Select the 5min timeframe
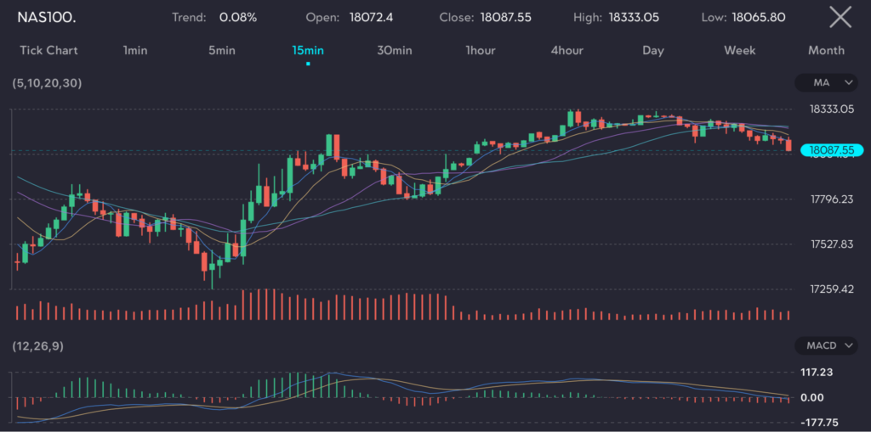Image resolution: width=871 pixels, height=432 pixels. coord(222,51)
